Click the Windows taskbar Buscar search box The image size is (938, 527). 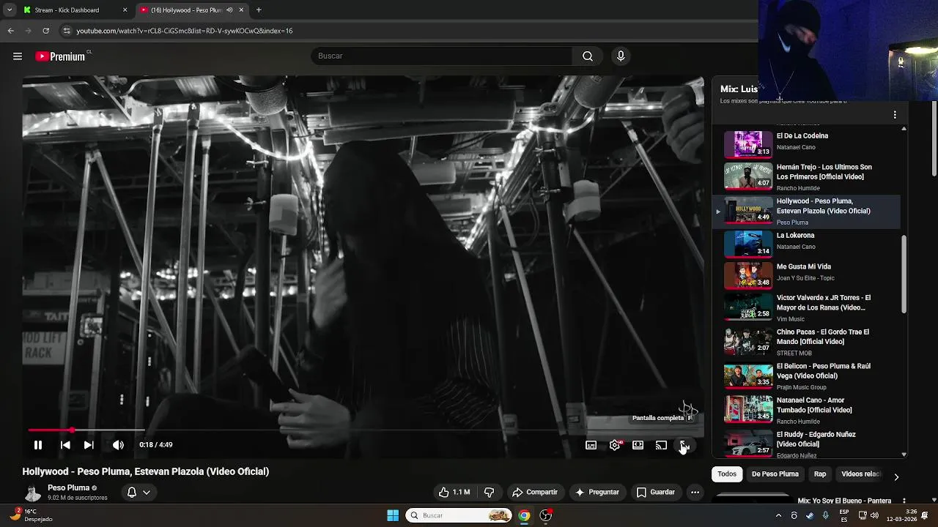point(459,515)
